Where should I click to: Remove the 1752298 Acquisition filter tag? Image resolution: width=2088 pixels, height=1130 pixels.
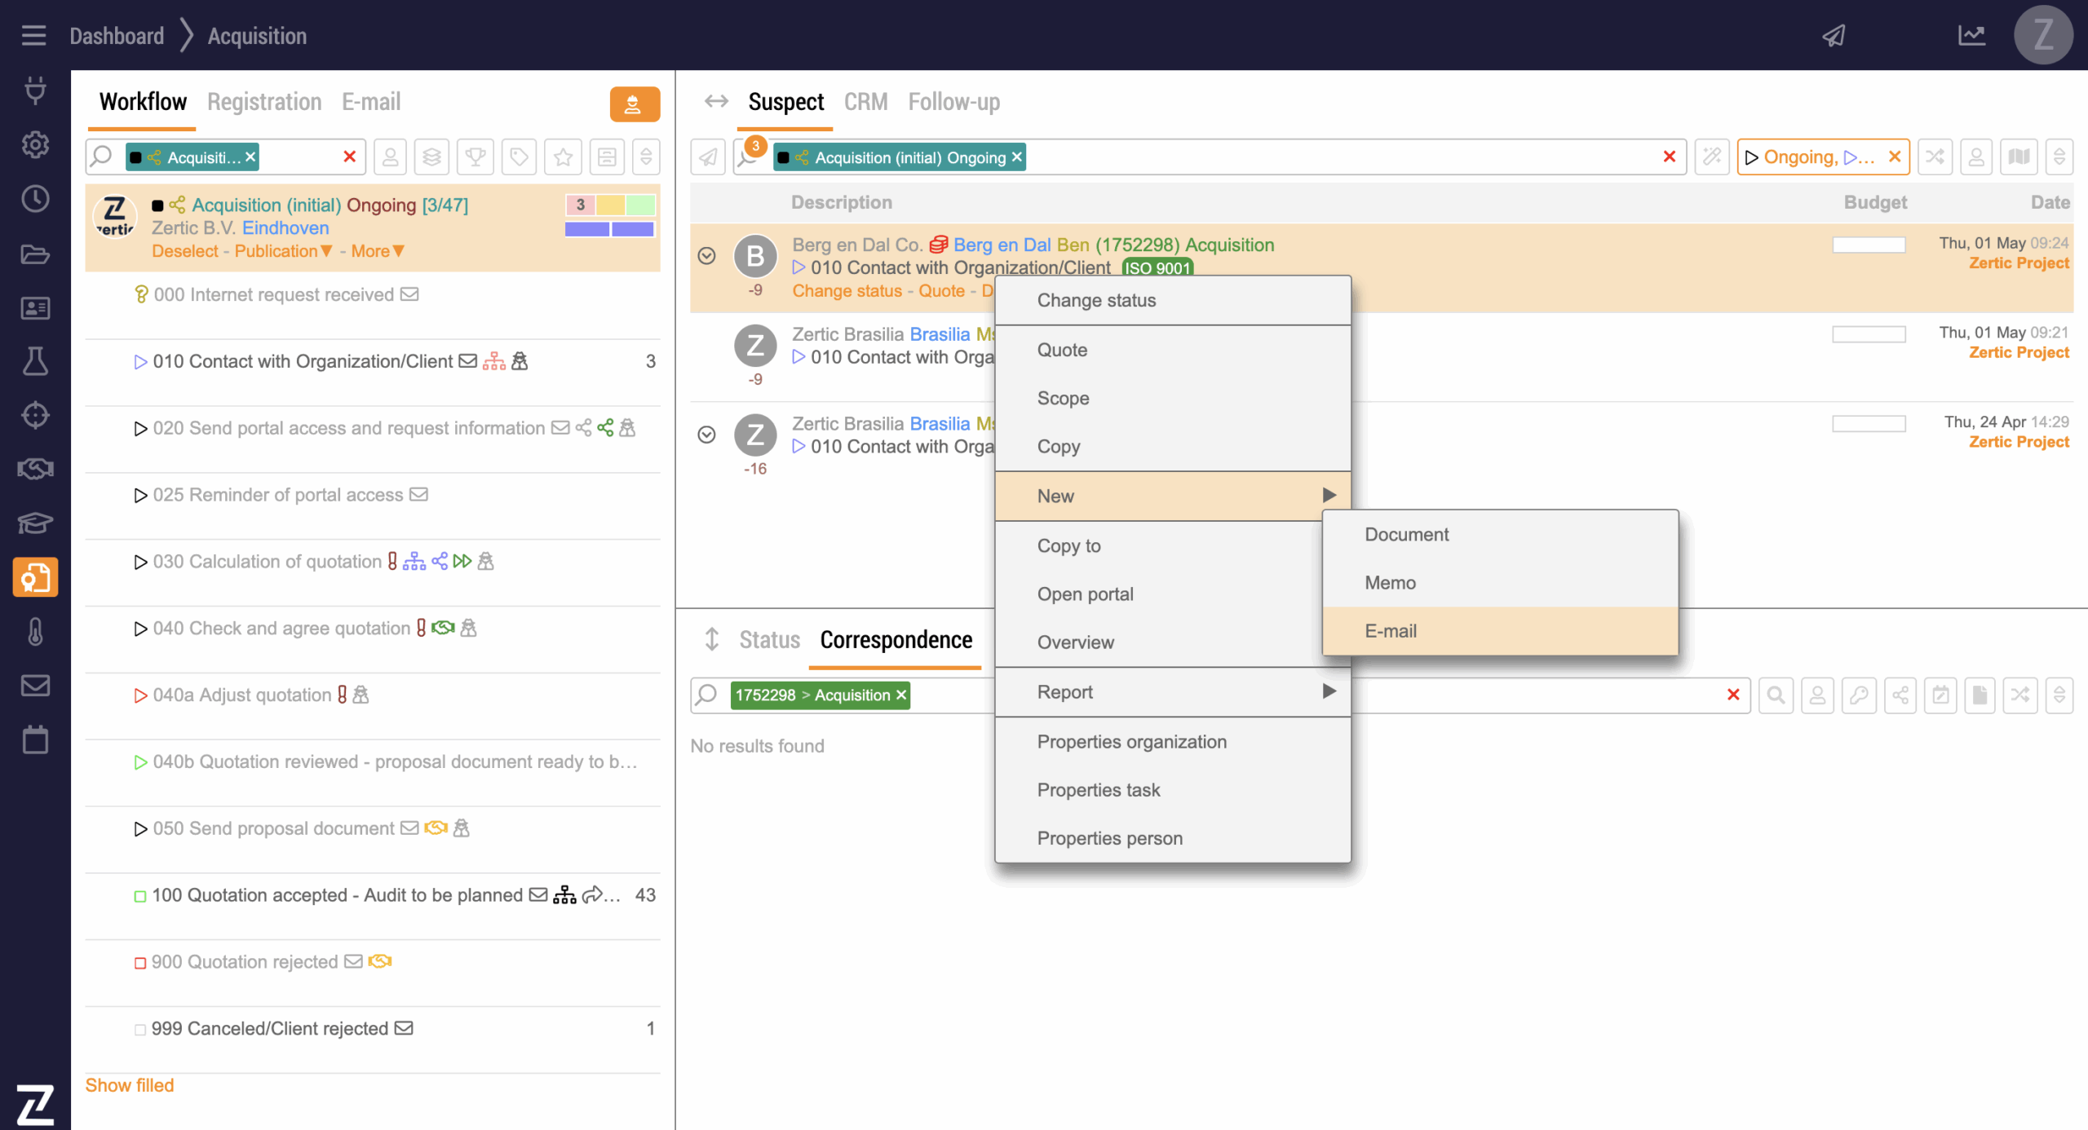(x=901, y=695)
